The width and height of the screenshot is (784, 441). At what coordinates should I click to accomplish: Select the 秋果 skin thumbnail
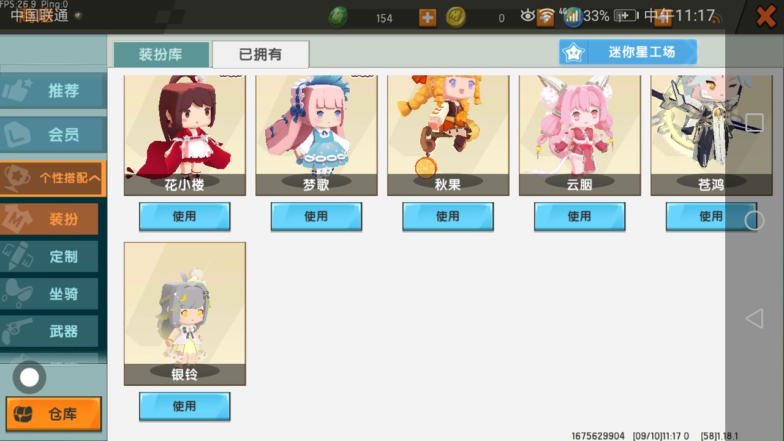click(x=448, y=135)
